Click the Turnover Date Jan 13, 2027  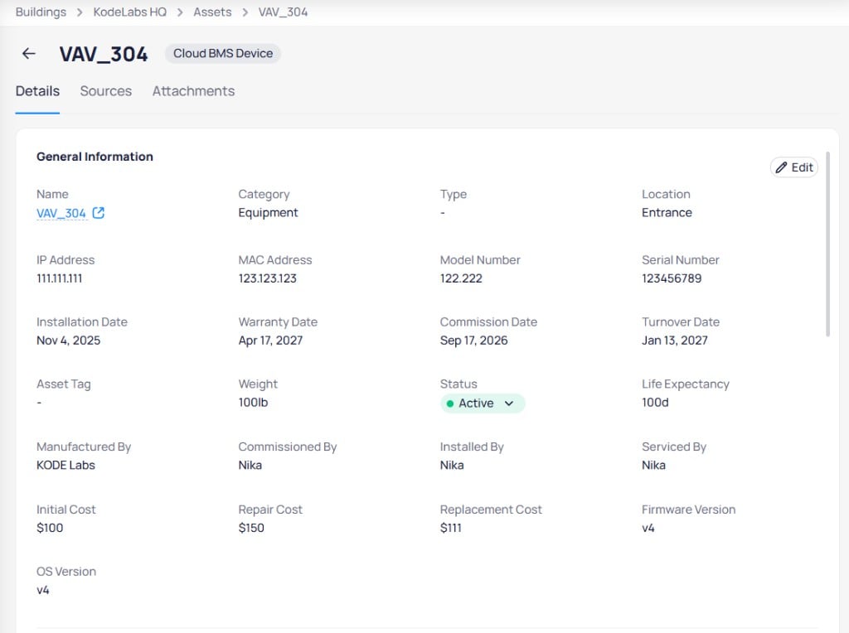click(x=675, y=341)
